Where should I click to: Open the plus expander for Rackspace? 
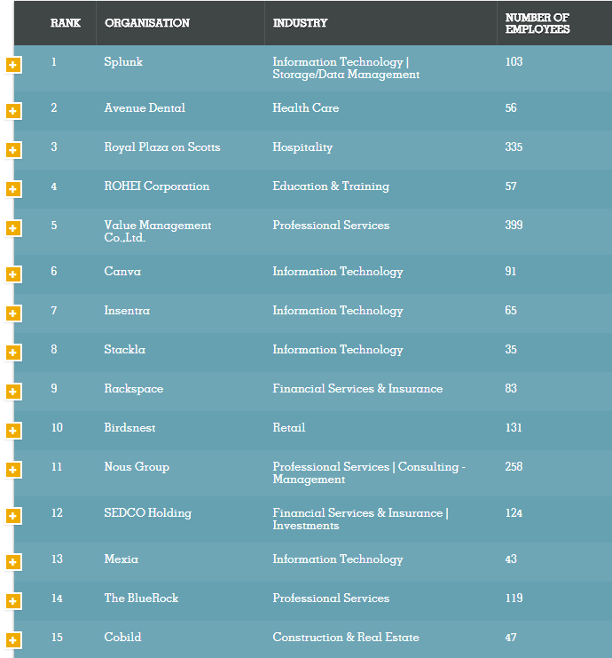point(13,392)
